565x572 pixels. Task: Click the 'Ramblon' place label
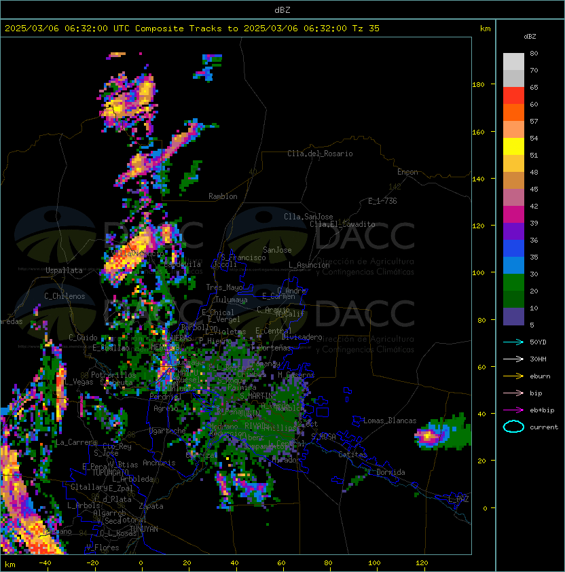(223, 196)
